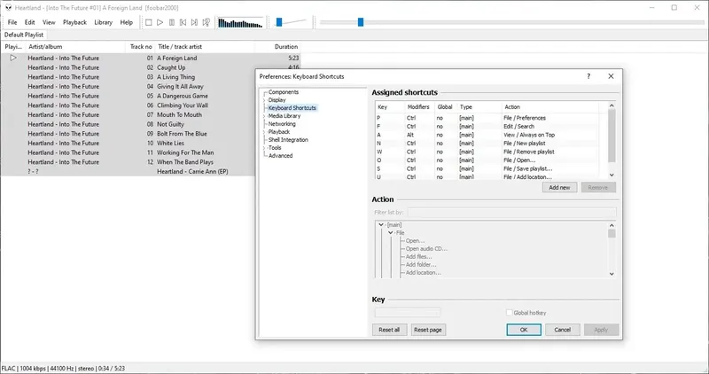Screen dimensions: 709x374
Task: Click the Previous track toolbar button
Action: [183, 22]
